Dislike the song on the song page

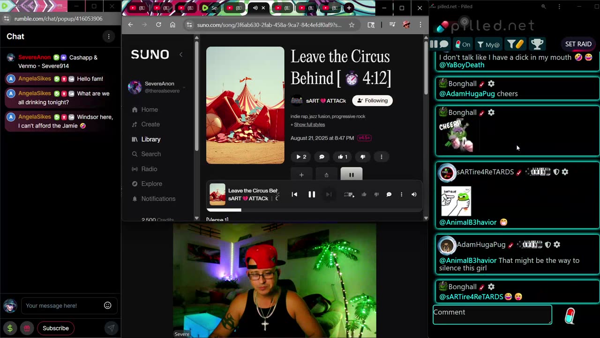[x=363, y=157]
